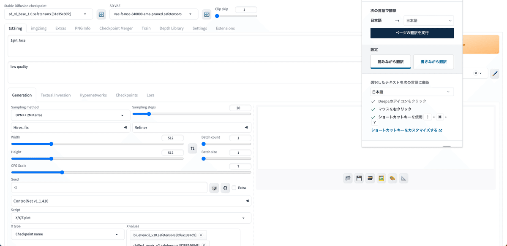Image resolution: width=507 pixels, height=246 pixels.
Task: Click the Sampling steps number field
Action: [x=240, y=108]
